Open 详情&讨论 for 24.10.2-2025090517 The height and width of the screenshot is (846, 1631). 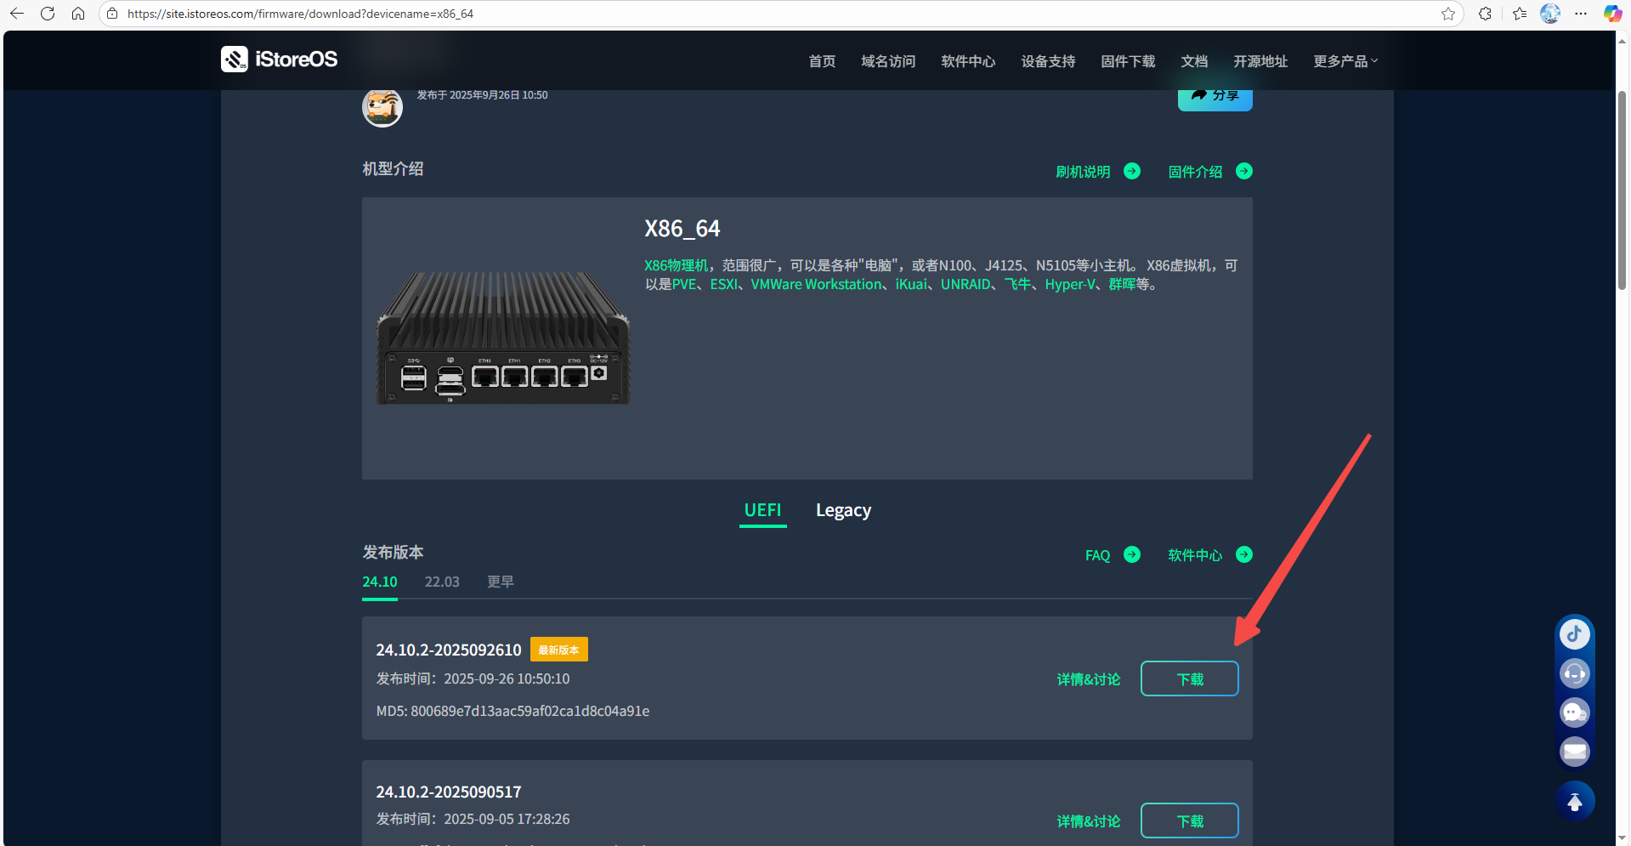tap(1089, 821)
